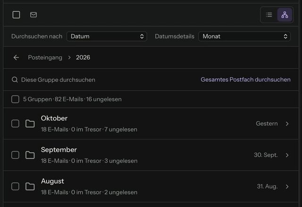Click the September folder icon
This screenshot has height=207, width=302.
tap(30, 155)
